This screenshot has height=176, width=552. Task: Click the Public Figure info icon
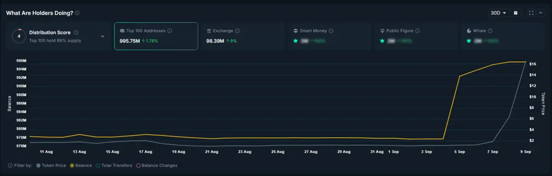pos(418,31)
